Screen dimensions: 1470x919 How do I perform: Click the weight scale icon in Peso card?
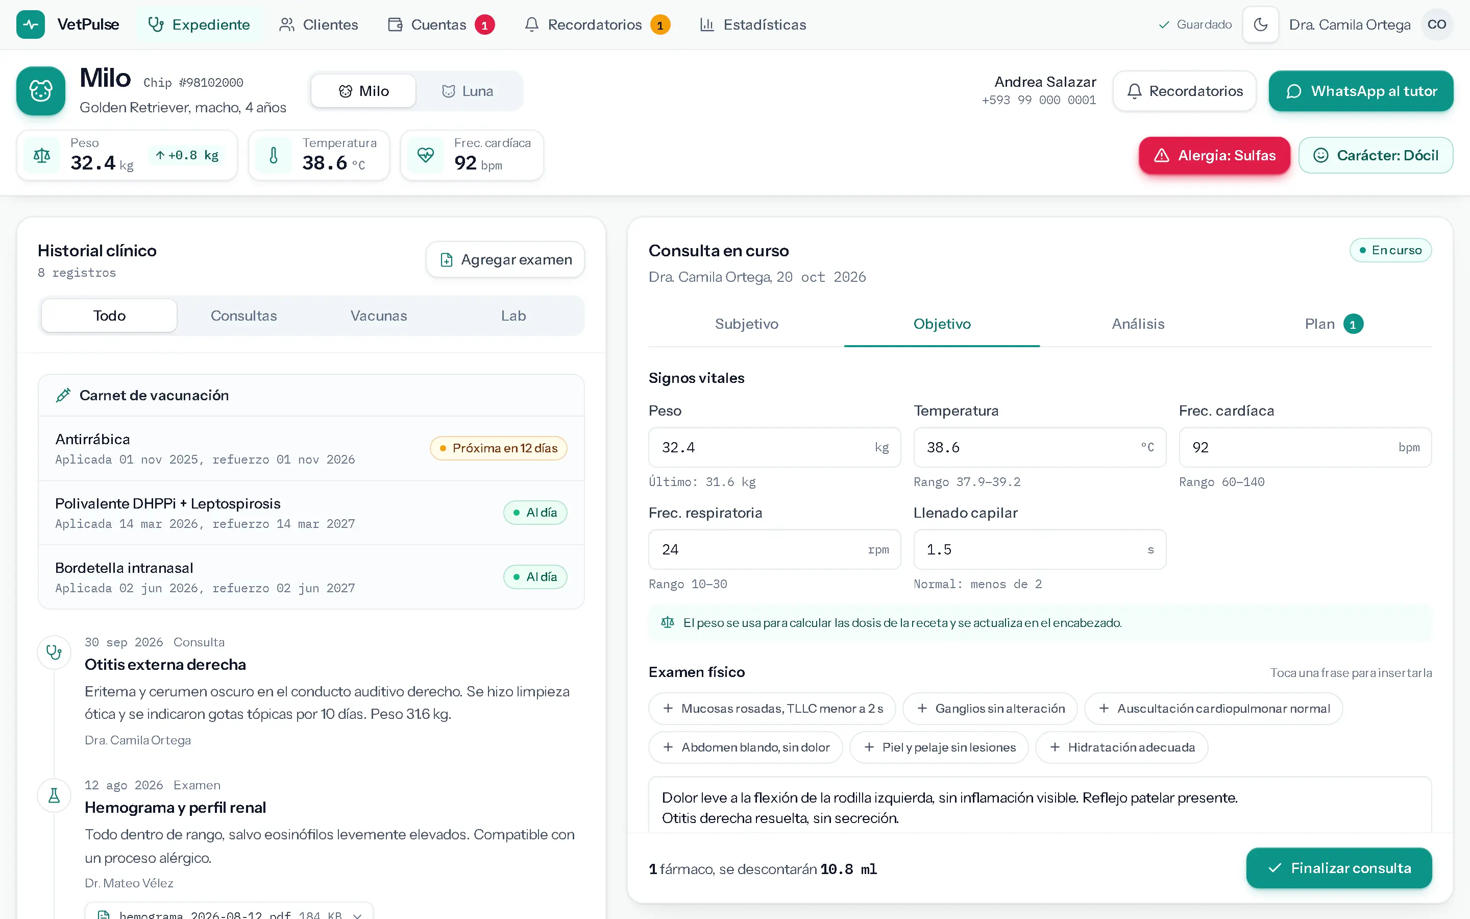(x=42, y=156)
